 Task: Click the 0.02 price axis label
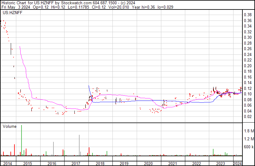point(248,116)
